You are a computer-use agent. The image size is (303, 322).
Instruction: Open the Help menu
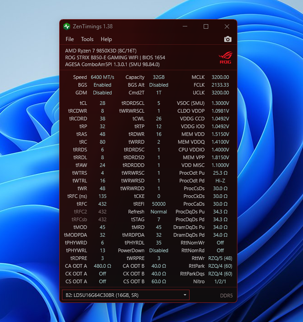pyautogui.click(x=106, y=39)
